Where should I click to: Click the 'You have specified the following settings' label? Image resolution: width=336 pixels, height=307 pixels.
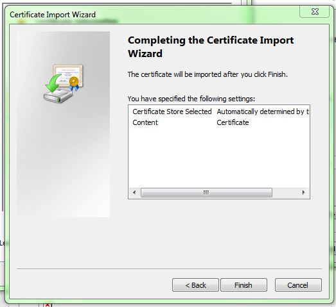pyautogui.click(x=191, y=99)
